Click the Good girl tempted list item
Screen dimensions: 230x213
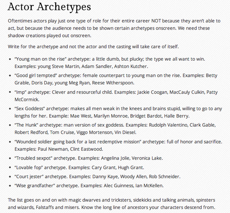tap(116, 79)
